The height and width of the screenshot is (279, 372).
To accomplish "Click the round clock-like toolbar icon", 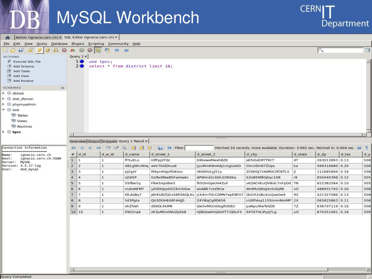I will (x=107, y=50).
